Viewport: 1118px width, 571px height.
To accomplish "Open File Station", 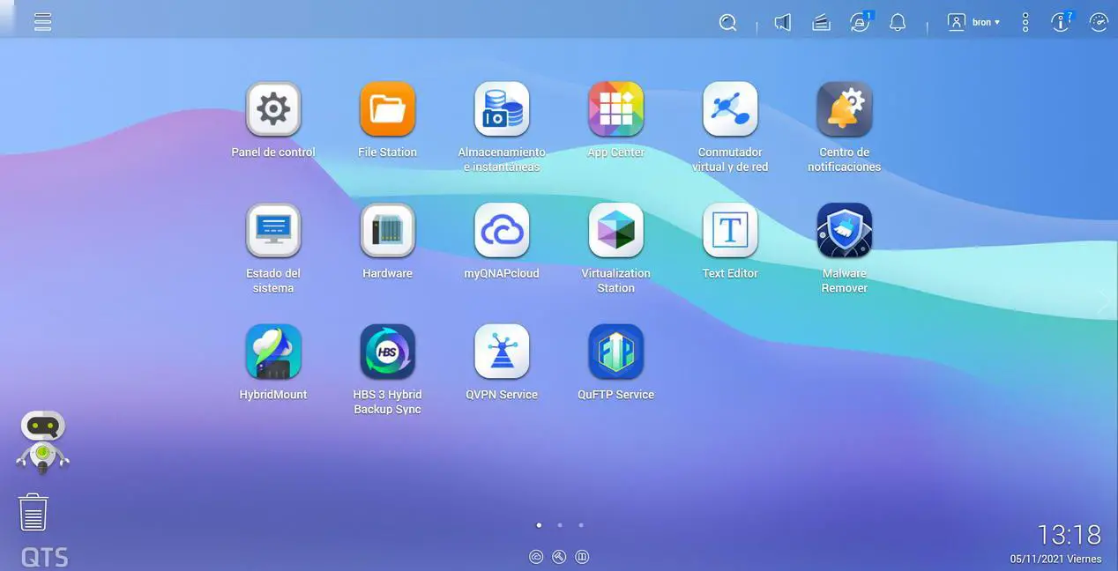I will pyautogui.click(x=387, y=108).
